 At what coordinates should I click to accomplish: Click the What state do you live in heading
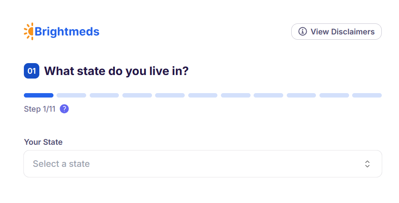tap(116, 71)
